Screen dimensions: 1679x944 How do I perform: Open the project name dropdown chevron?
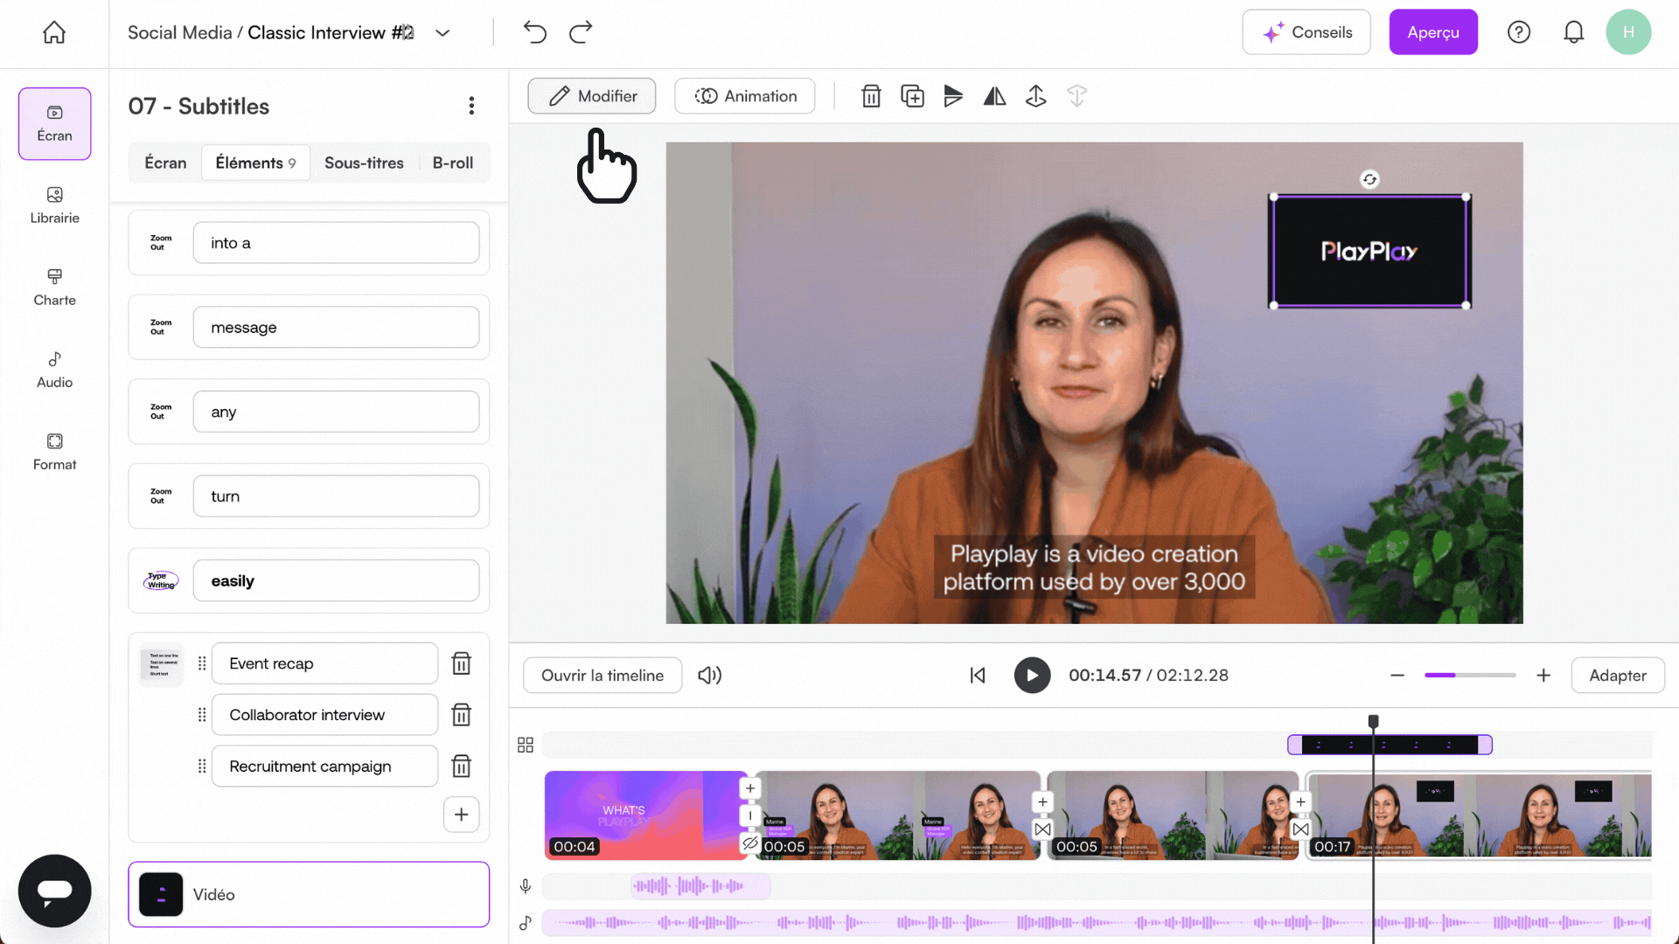tap(442, 32)
